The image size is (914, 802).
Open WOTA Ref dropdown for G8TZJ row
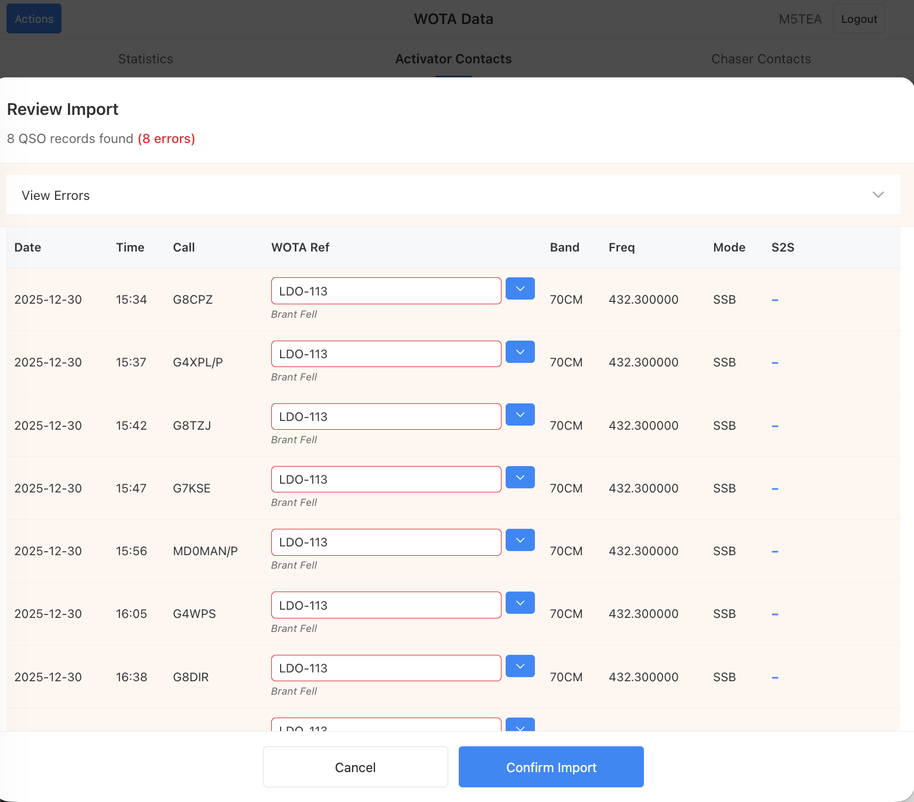coord(520,414)
